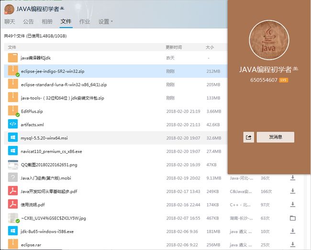311x250 pixels.
Task: Download the 使用说明.pdf file
Action: pyautogui.click(x=292, y=205)
